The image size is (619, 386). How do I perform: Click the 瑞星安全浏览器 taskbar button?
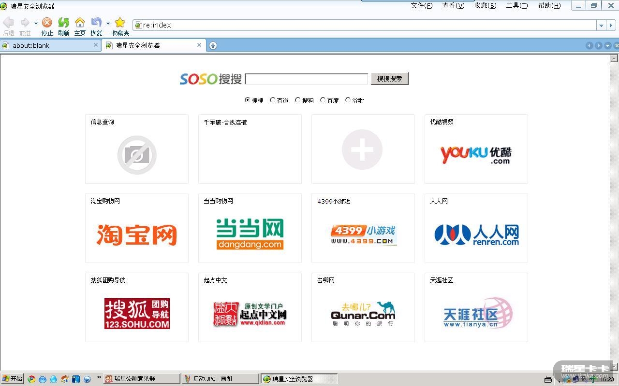click(x=299, y=379)
